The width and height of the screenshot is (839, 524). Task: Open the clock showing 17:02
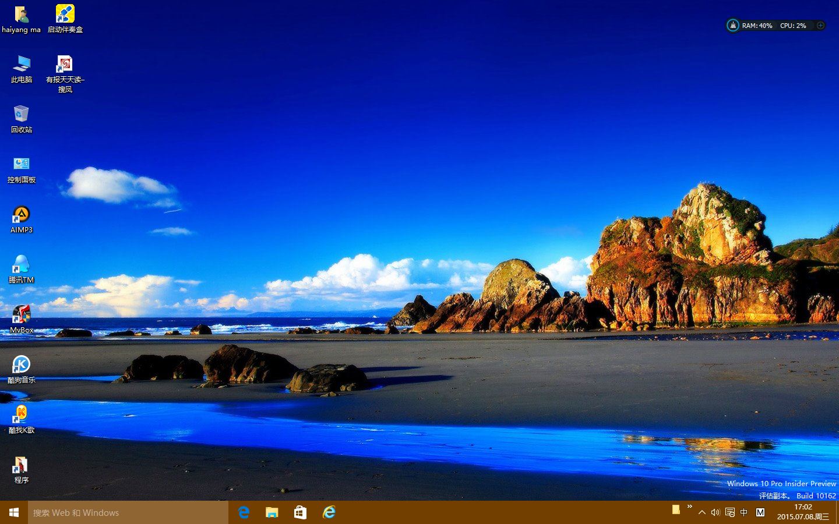pos(803,512)
